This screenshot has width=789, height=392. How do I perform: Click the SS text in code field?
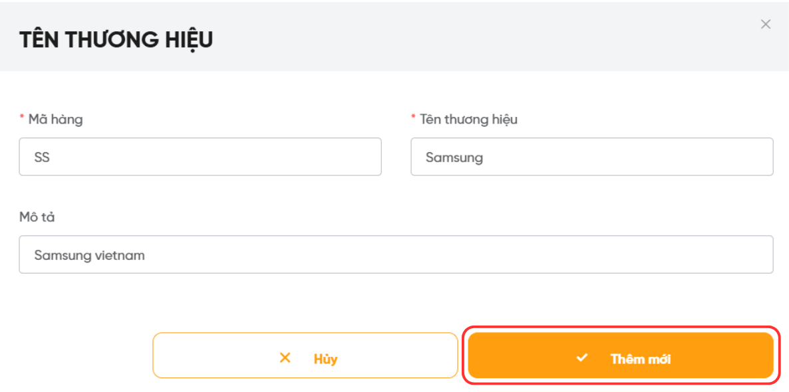42,158
